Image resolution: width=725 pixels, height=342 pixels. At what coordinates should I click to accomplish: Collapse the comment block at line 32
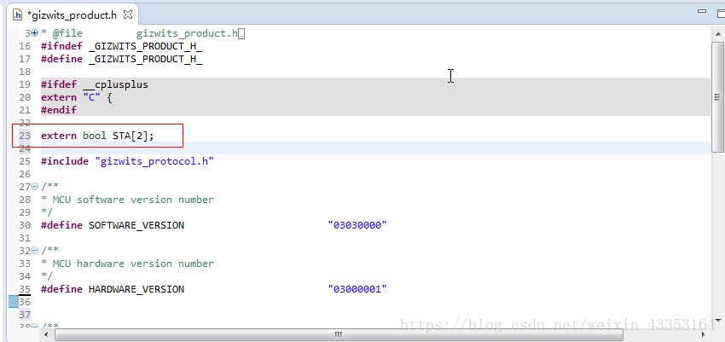[34, 251]
